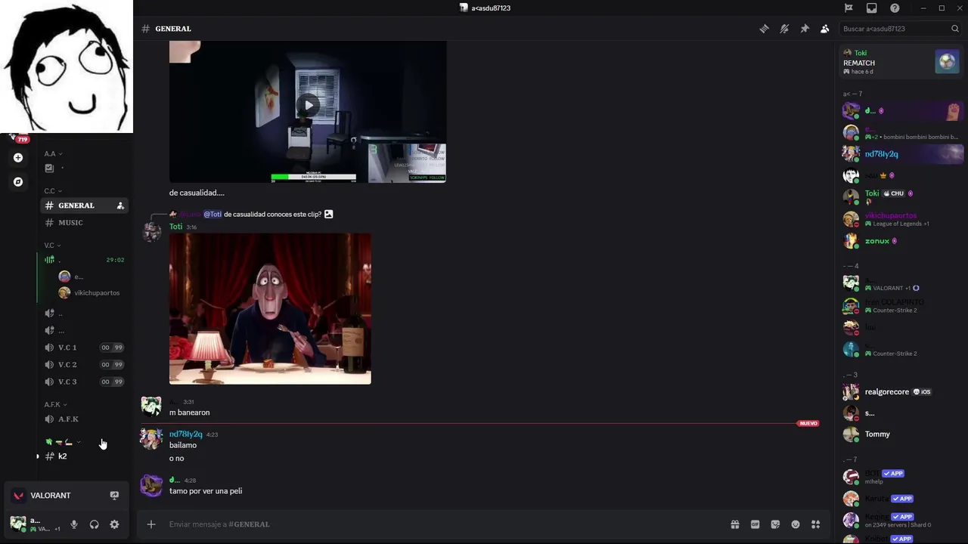Collapse the V.C category
This screenshot has width=968, height=544.
pyautogui.click(x=52, y=246)
